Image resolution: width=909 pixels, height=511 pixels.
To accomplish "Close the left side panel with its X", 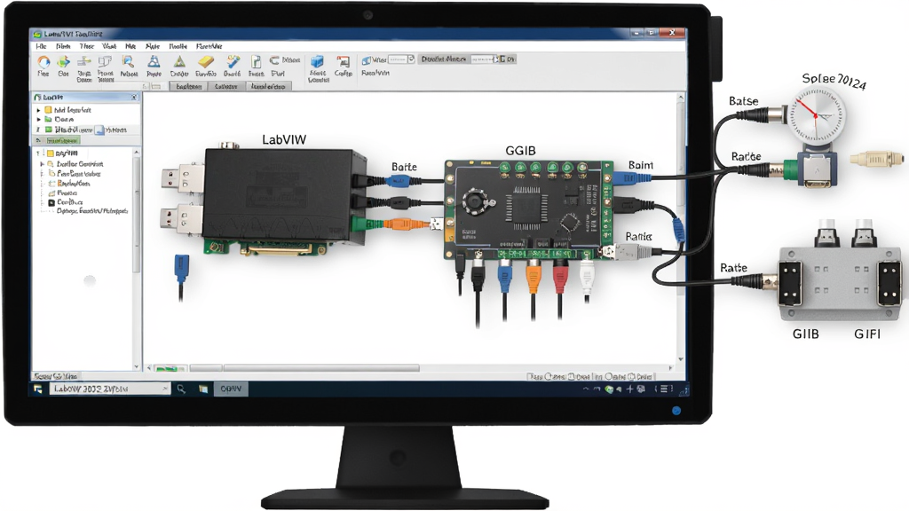I will (134, 98).
